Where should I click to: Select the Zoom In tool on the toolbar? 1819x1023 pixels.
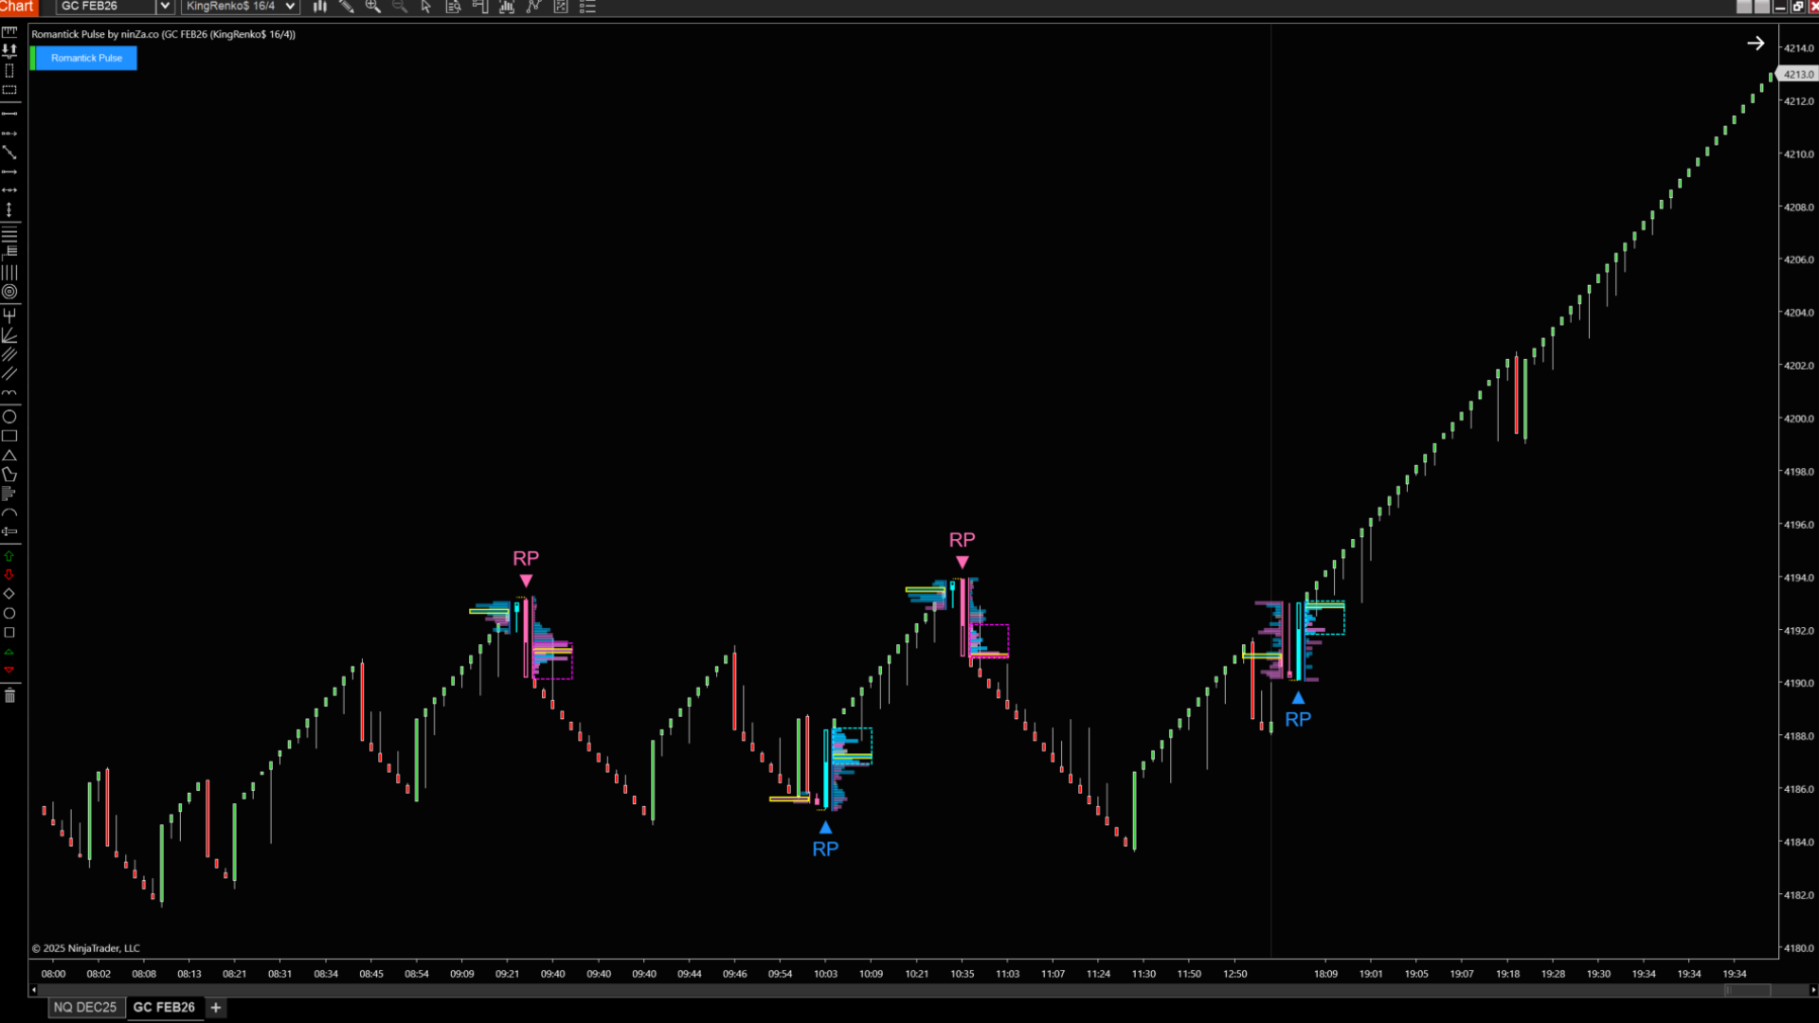coord(373,7)
